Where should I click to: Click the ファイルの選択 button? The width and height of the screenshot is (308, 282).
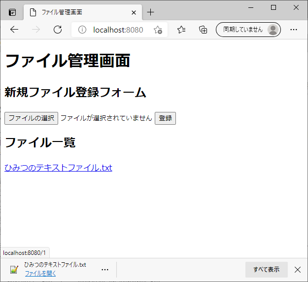tap(31, 118)
